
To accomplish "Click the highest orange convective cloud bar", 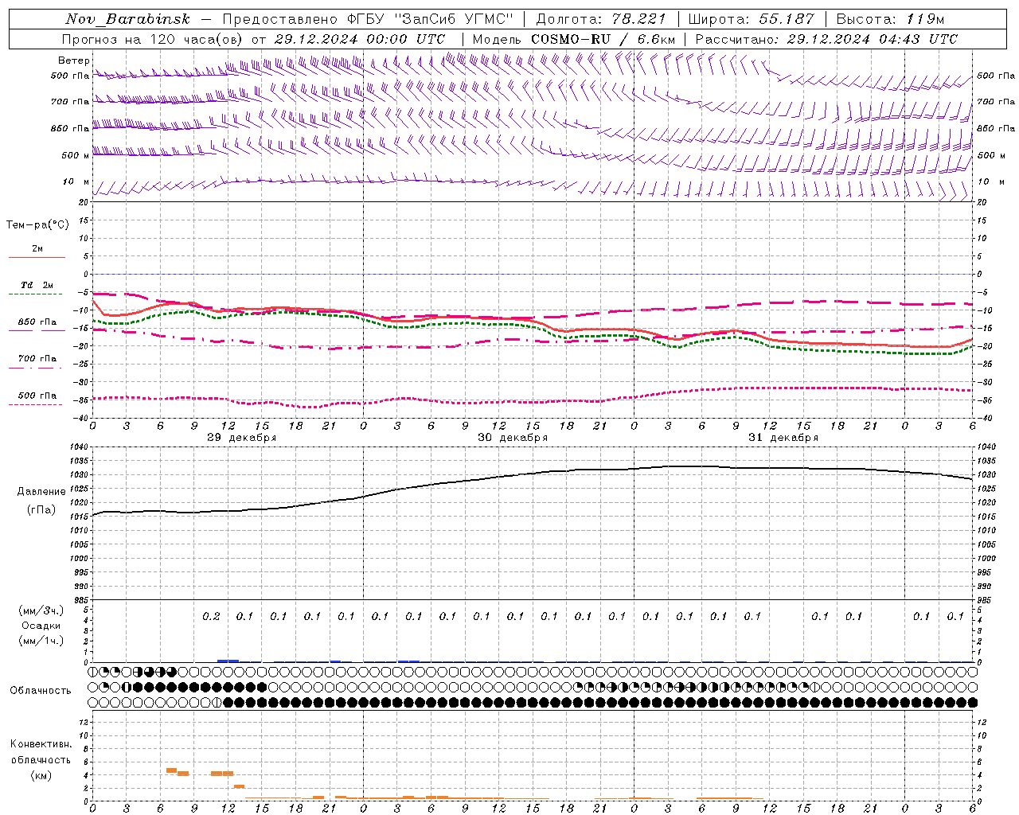I will (x=171, y=770).
